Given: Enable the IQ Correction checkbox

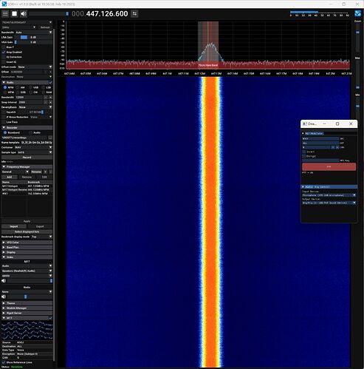Looking at the screenshot, I should point(4,57).
